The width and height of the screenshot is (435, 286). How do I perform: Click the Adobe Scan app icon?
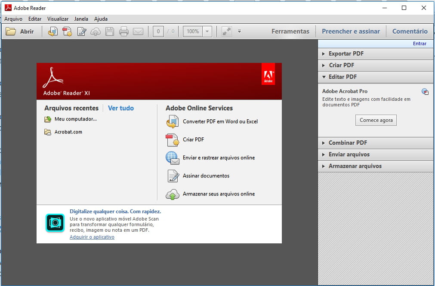point(54,223)
